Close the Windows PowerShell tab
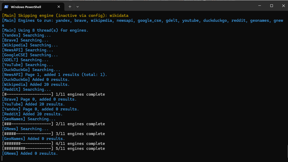The image size is (288, 162). point(59,7)
